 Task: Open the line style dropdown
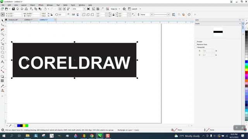(x=169, y=15)
